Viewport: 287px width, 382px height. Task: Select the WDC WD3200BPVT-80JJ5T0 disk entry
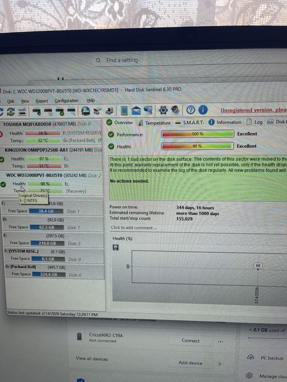click(52, 183)
